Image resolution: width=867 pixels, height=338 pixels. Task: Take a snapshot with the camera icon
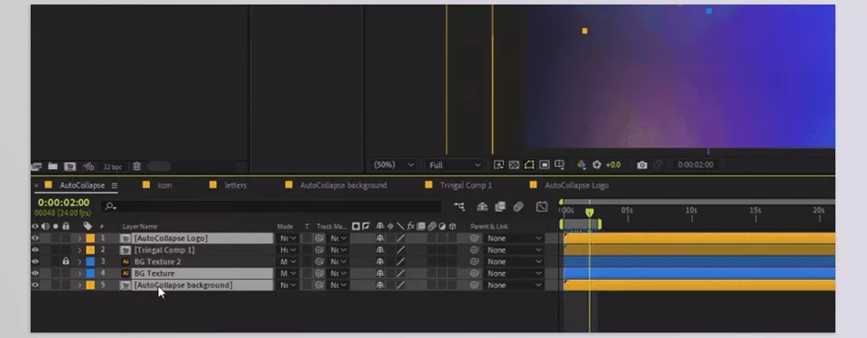point(641,164)
